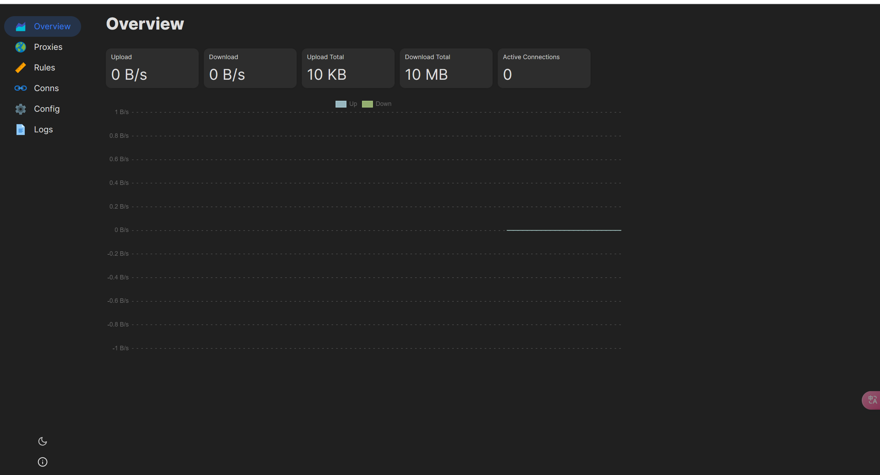Screen dimensions: 880x475
Task: Toggle Up series in chart legend
Action: tap(353, 104)
